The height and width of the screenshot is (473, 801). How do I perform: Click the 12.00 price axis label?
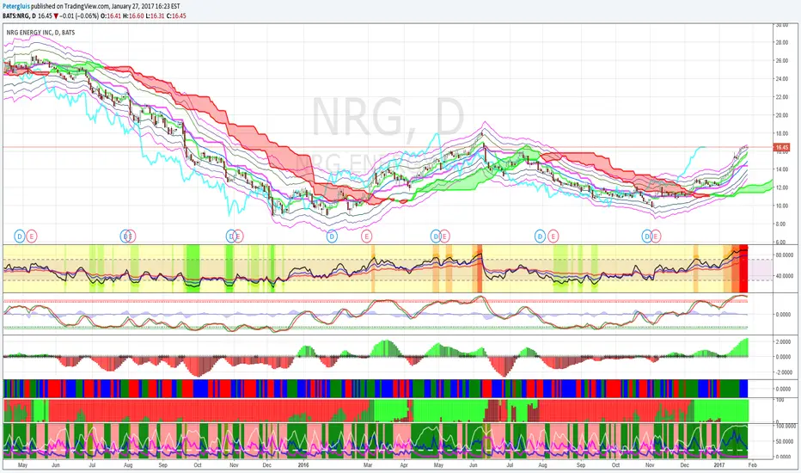coord(781,187)
